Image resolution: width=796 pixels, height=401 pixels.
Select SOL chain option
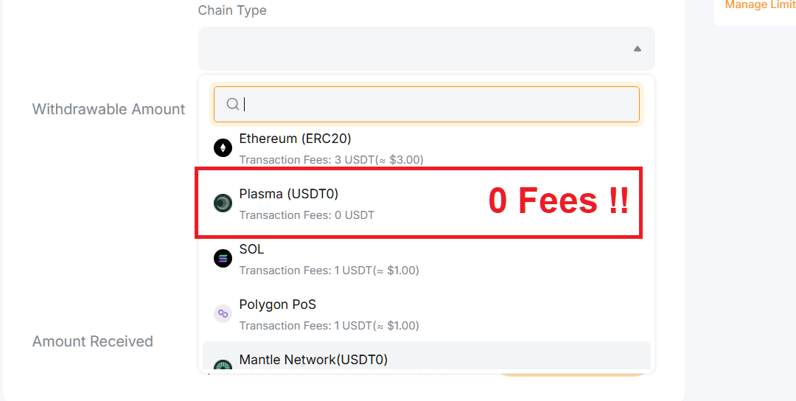[252, 249]
